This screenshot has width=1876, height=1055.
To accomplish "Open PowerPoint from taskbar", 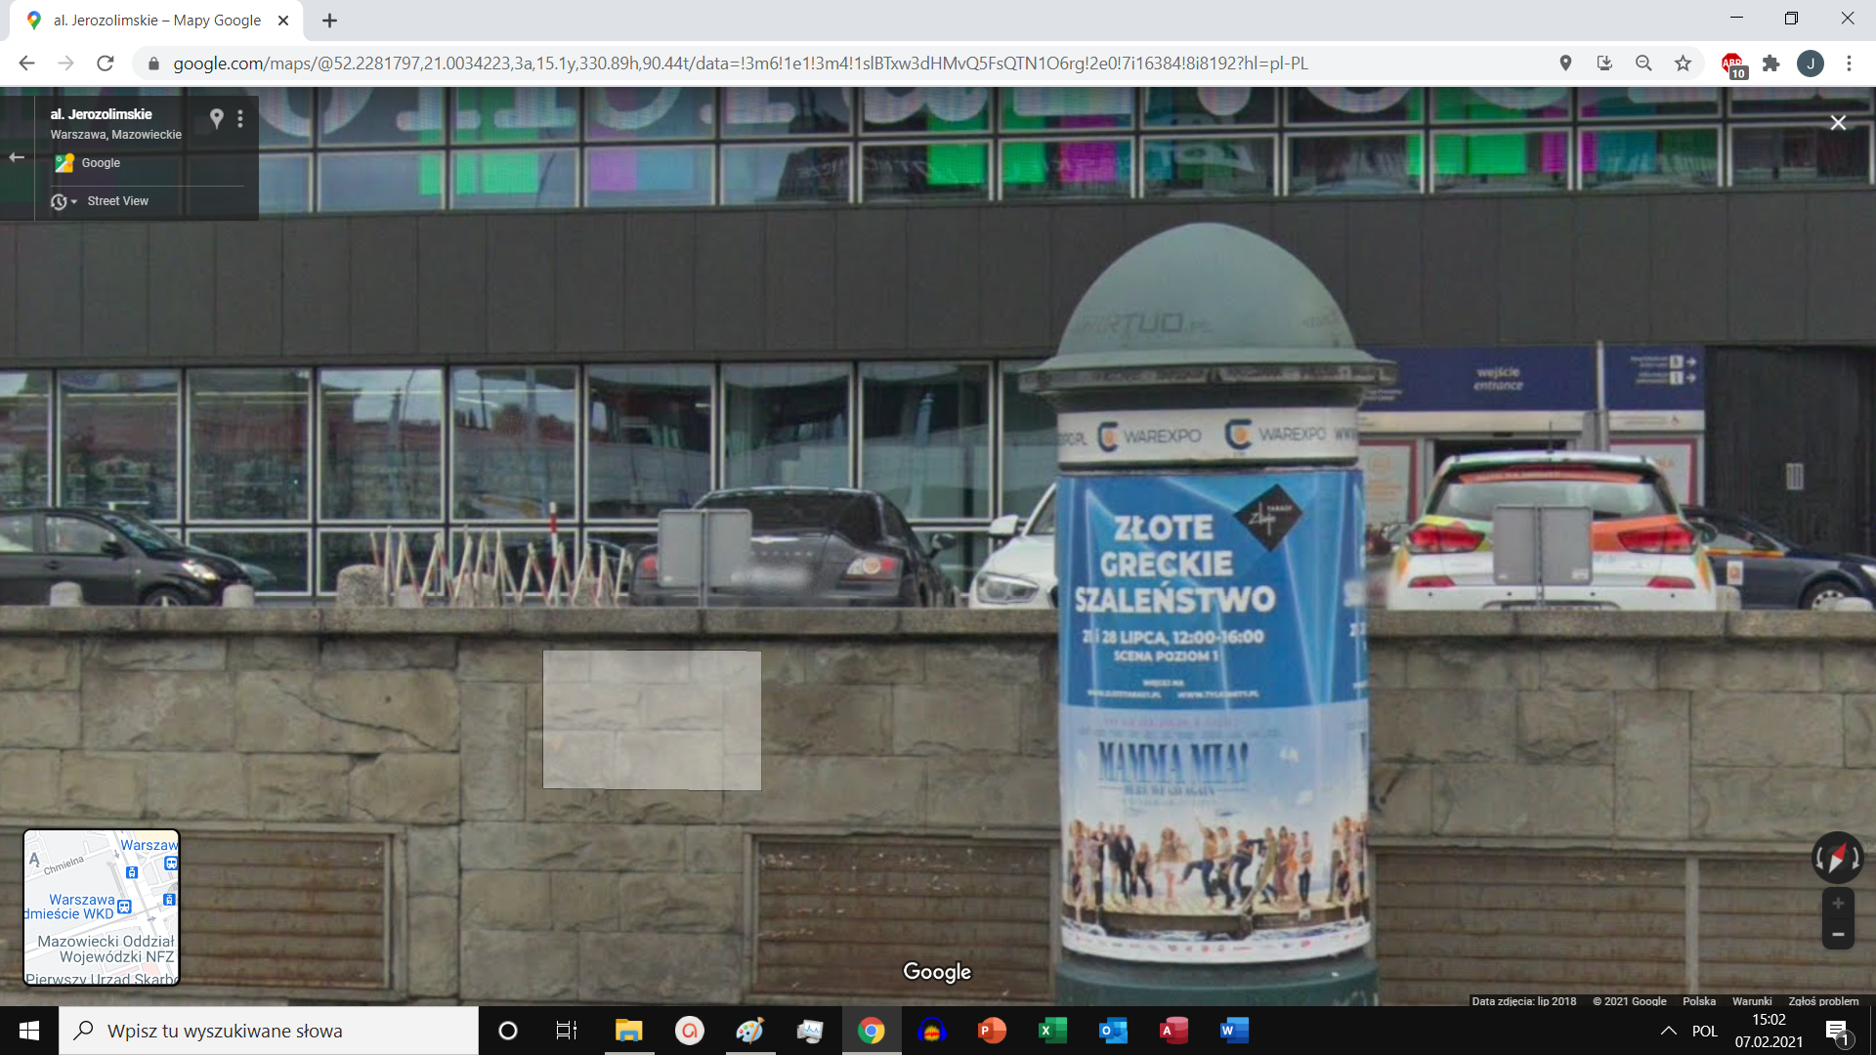I will [x=992, y=1031].
